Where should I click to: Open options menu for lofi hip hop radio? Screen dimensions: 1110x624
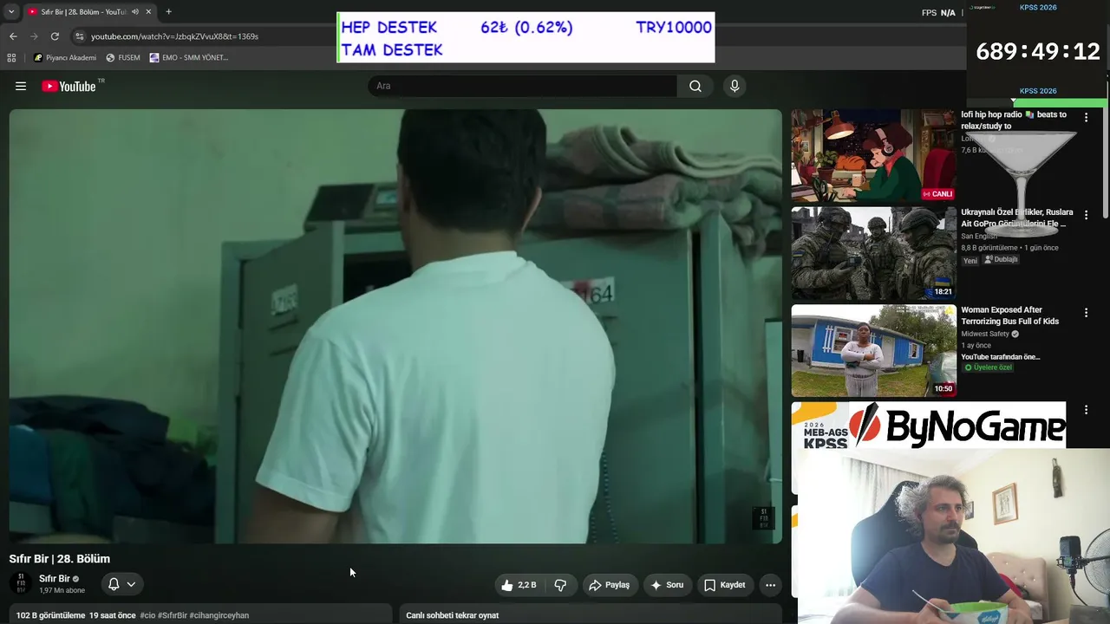[x=1086, y=117]
